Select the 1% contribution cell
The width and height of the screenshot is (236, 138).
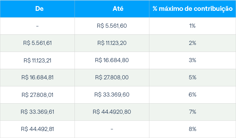click(x=192, y=26)
